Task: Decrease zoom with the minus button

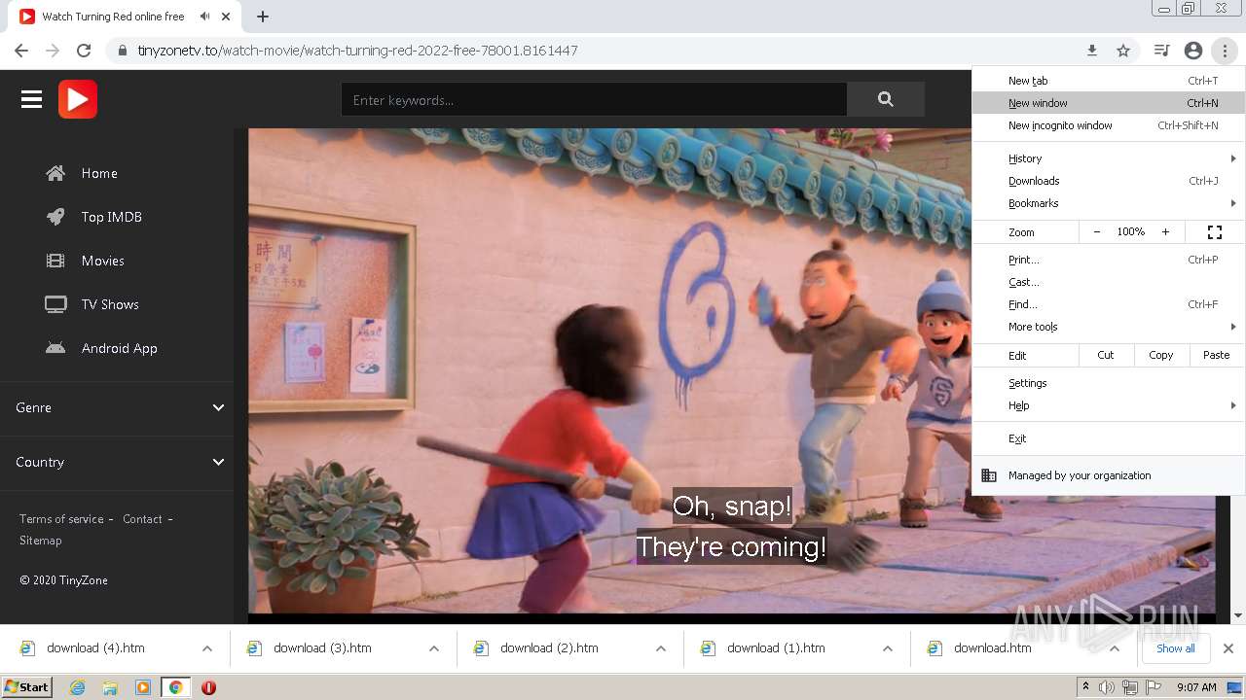Action: (1097, 232)
